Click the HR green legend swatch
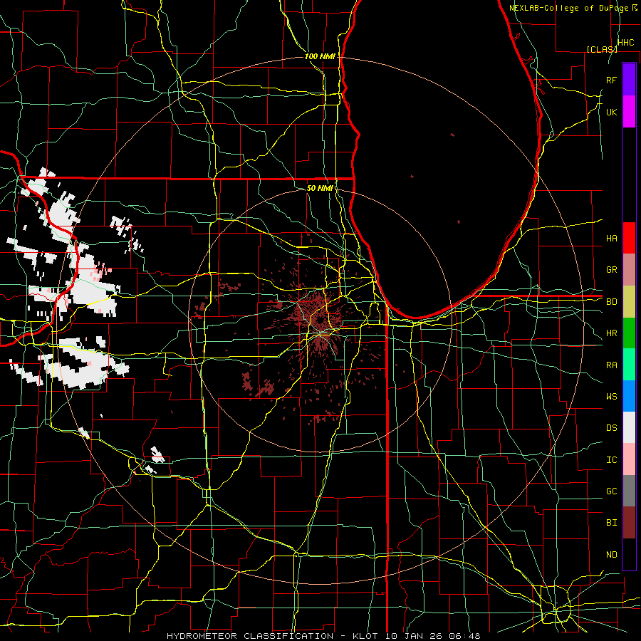 point(629,333)
